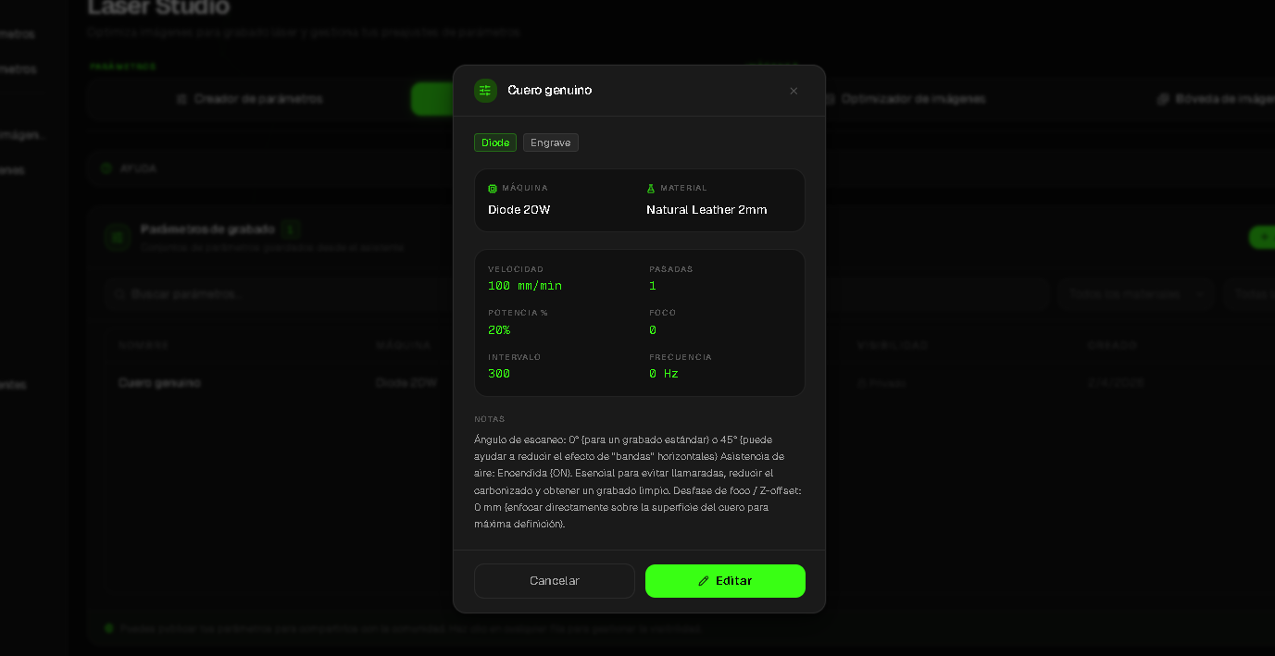
Task: Select the green Diode tag
Action: (x=495, y=142)
